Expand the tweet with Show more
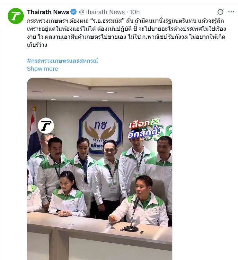 (x=43, y=69)
